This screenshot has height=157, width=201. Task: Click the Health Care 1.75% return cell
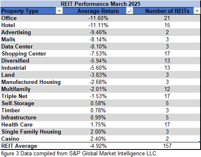[x=98, y=124]
